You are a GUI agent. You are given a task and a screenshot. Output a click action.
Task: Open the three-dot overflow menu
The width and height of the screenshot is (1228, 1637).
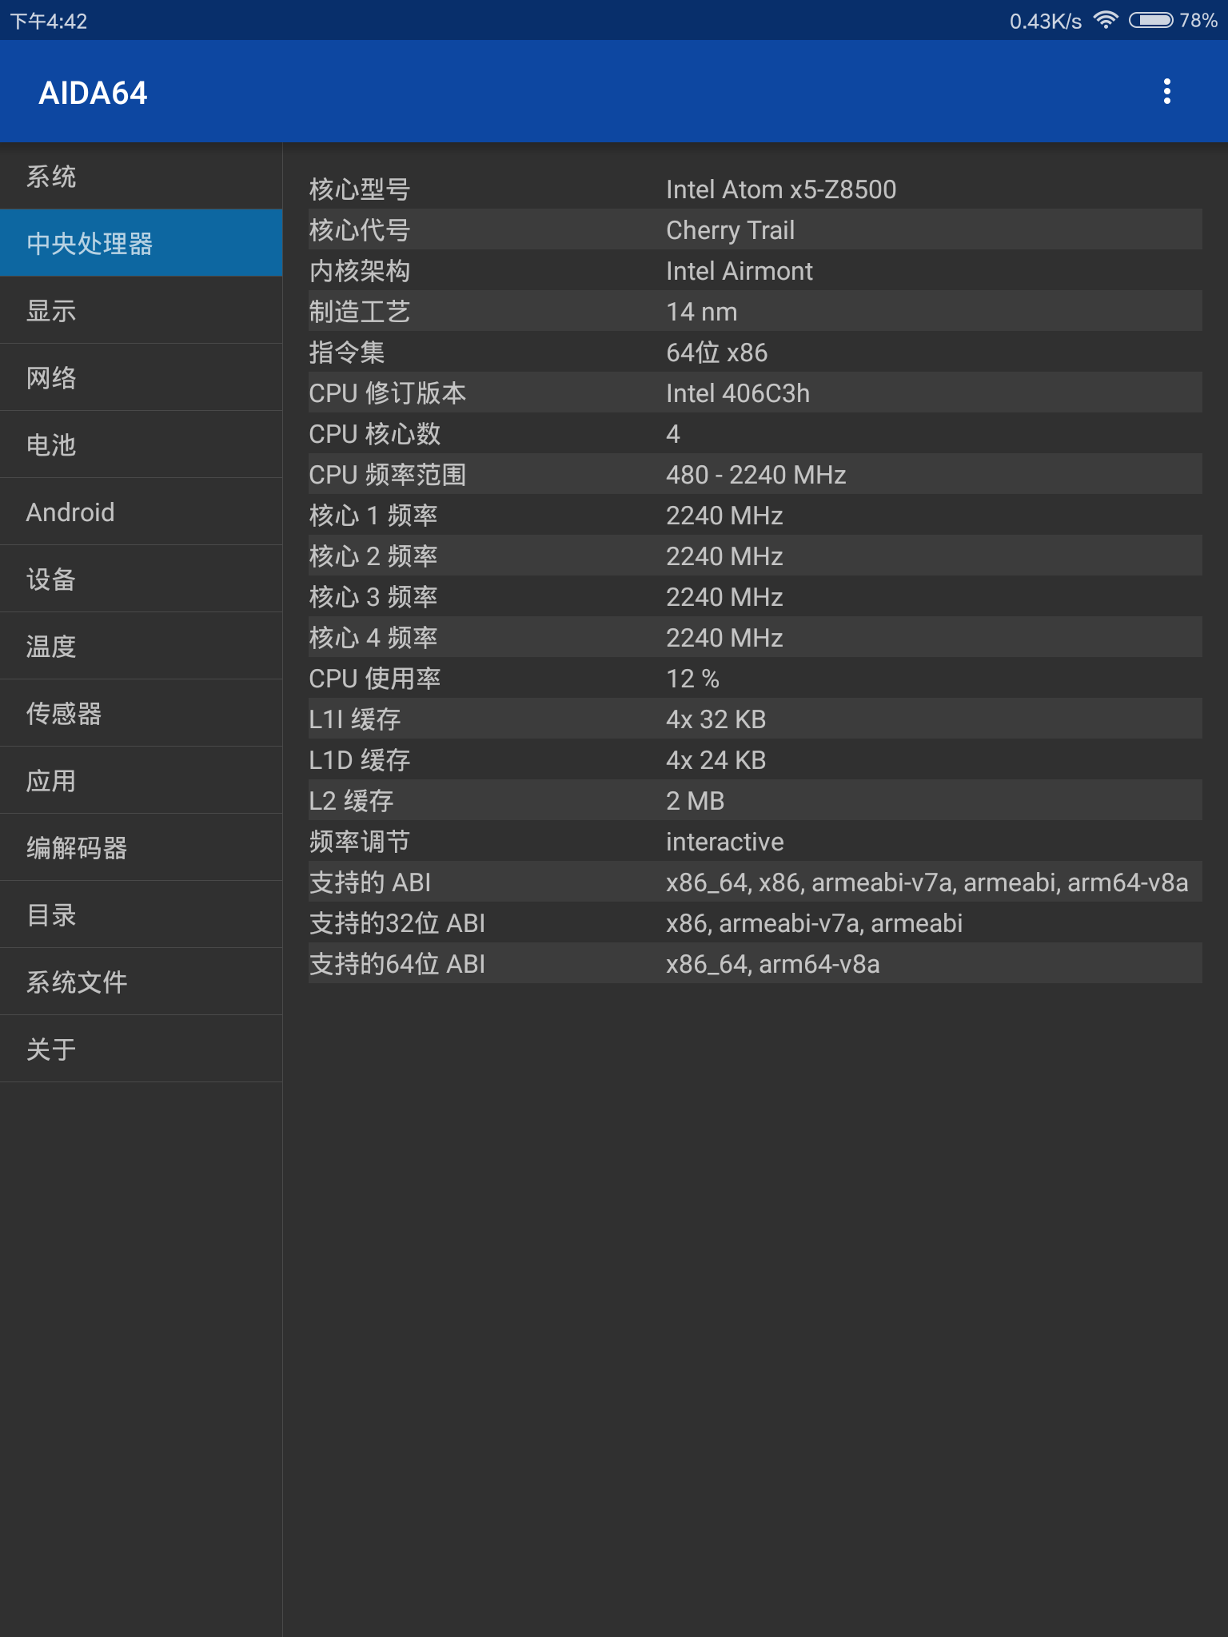(x=1167, y=92)
